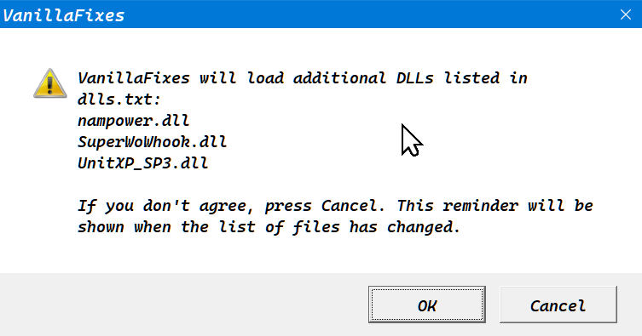Click the word reminder in the message

[x=480, y=206]
